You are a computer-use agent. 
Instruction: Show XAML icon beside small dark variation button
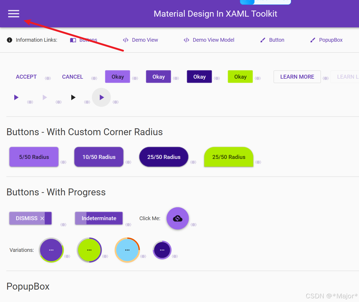pos(175,256)
